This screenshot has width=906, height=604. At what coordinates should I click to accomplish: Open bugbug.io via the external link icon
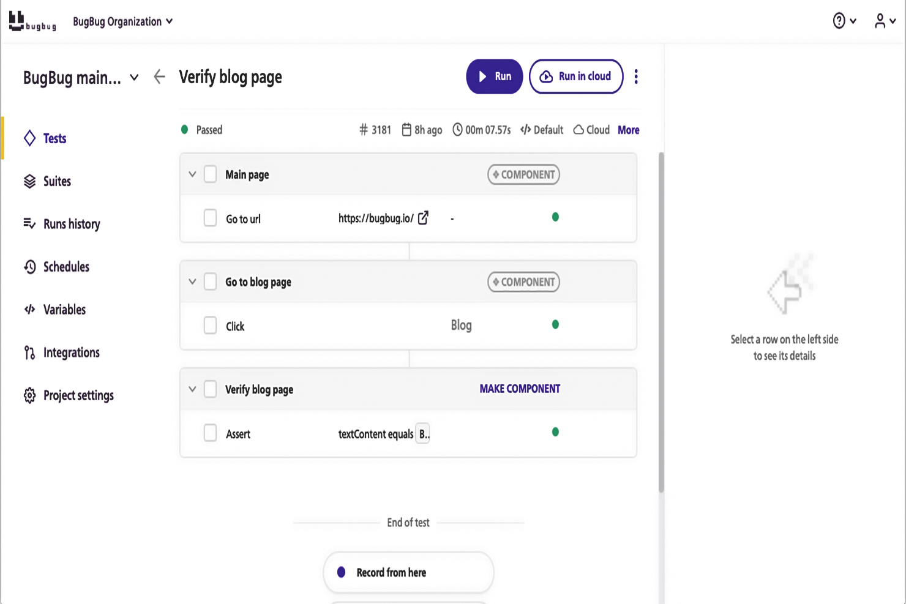click(423, 218)
